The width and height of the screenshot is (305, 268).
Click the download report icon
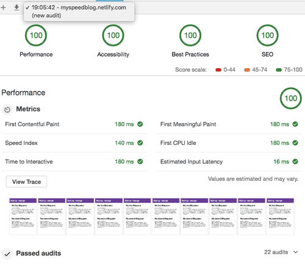tap(16, 7)
